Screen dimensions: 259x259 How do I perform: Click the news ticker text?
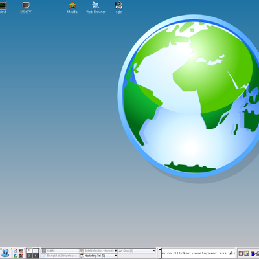(194, 253)
